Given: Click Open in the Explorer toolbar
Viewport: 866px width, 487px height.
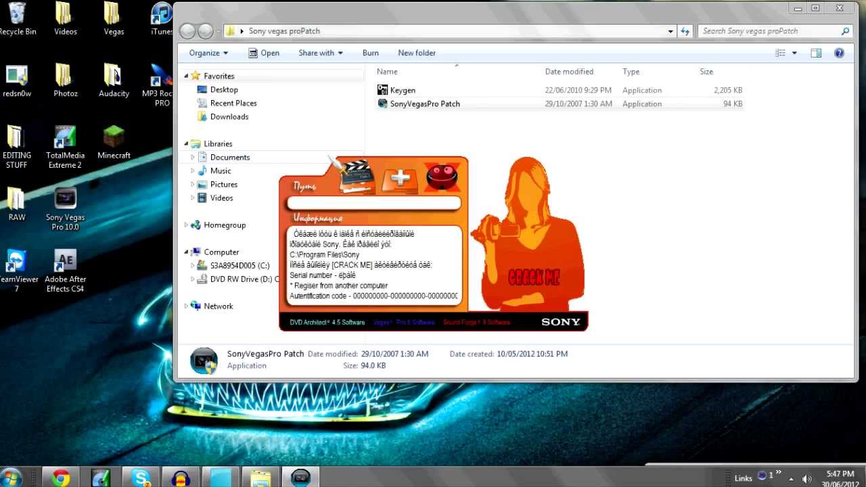Looking at the screenshot, I should [x=264, y=53].
